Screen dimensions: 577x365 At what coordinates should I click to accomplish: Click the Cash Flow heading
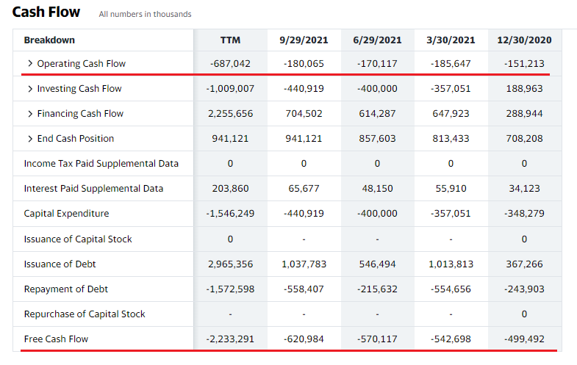(x=46, y=12)
